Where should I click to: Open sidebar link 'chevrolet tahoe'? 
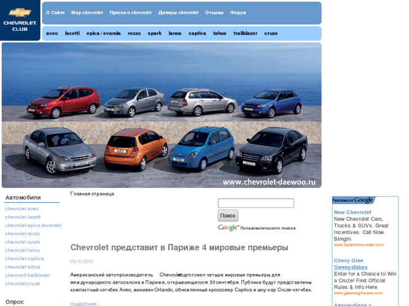[x=23, y=267]
